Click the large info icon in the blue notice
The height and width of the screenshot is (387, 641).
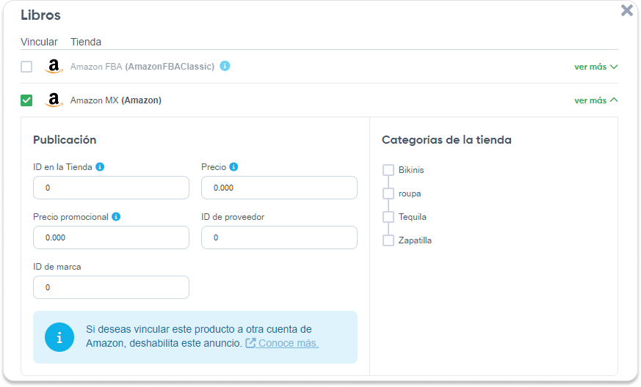tap(59, 337)
